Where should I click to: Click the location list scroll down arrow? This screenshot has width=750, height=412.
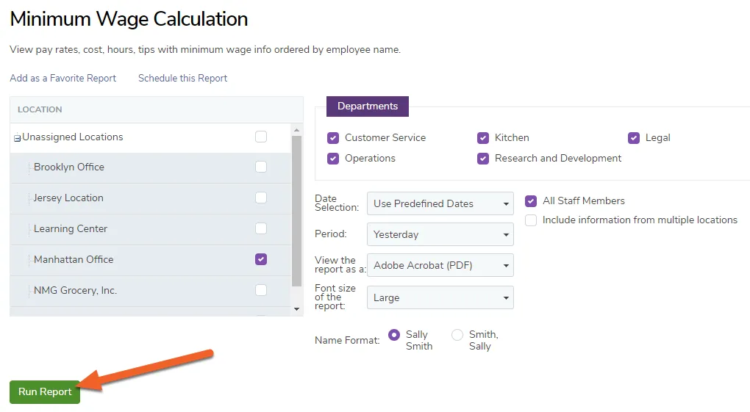296,308
